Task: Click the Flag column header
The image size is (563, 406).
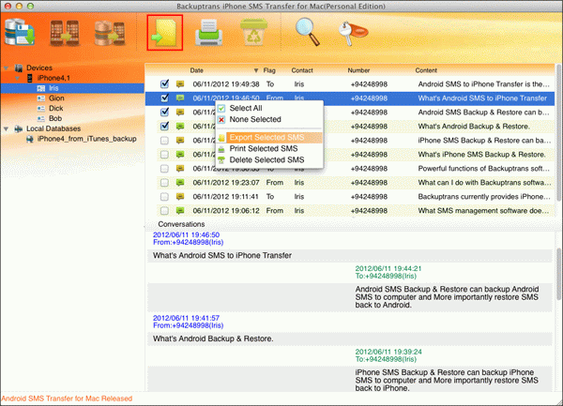Action: pos(269,70)
